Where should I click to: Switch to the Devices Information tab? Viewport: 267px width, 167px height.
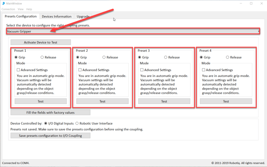pyautogui.click(x=57, y=17)
